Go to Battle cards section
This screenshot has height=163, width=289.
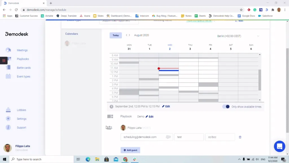(24, 68)
